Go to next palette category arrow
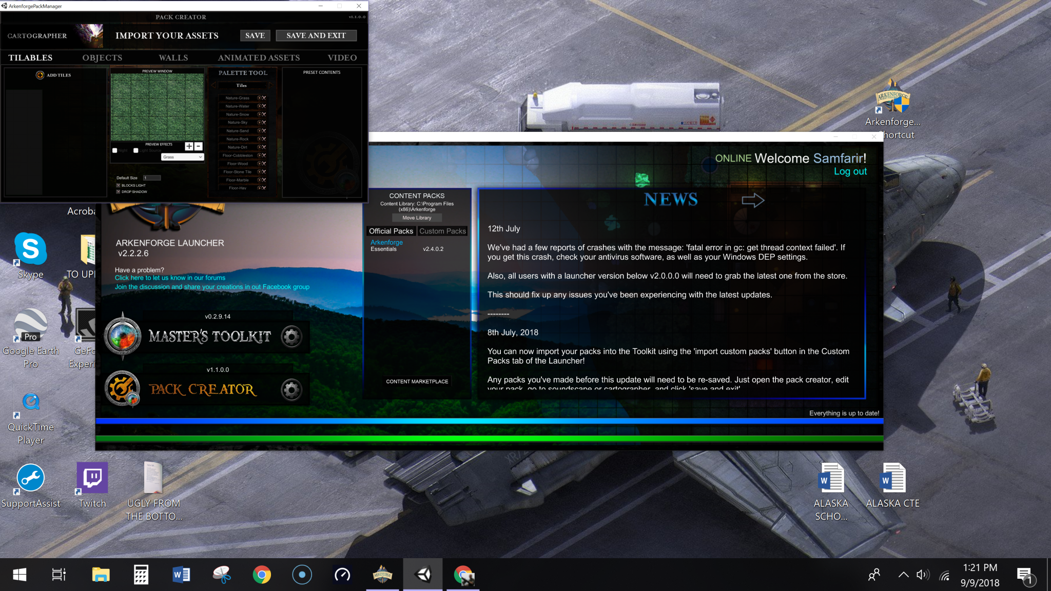This screenshot has height=591, width=1051. 270,85
